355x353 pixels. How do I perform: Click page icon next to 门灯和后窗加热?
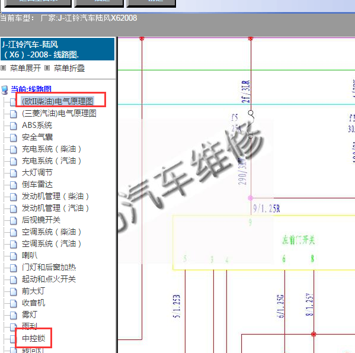coord(14,268)
